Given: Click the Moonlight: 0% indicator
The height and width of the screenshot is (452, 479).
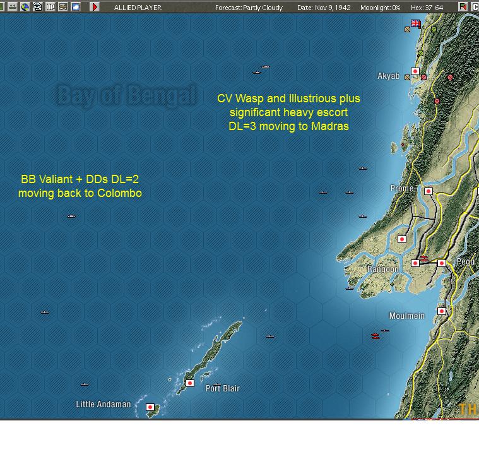Looking at the screenshot, I should click(x=381, y=8).
